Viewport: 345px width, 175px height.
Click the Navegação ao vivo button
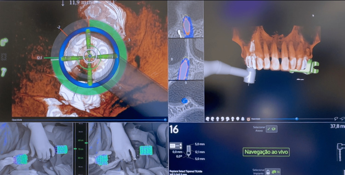(x=266, y=152)
